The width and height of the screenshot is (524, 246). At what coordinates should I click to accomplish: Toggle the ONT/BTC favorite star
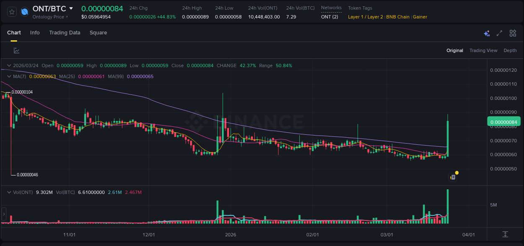coord(11,12)
